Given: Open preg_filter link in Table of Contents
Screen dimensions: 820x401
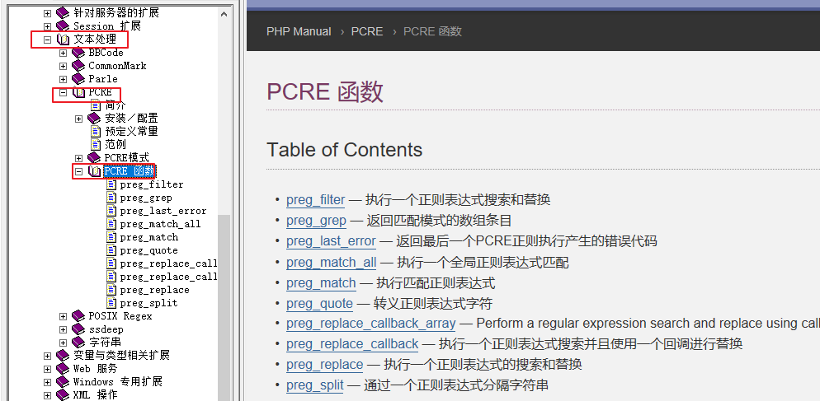Looking at the screenshot, I should tap(315, 200).
